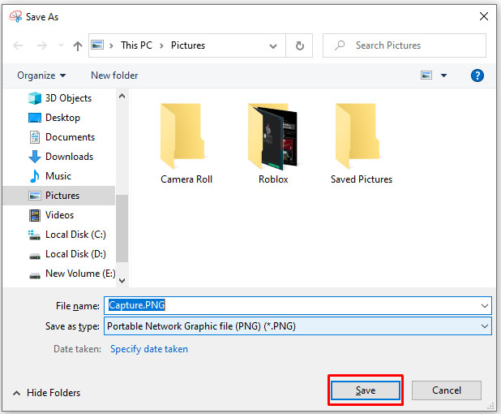The width and height of the screenshot is (501, 414).
Task: Click Pictures in the address path
Action: (x=188, y=45)
